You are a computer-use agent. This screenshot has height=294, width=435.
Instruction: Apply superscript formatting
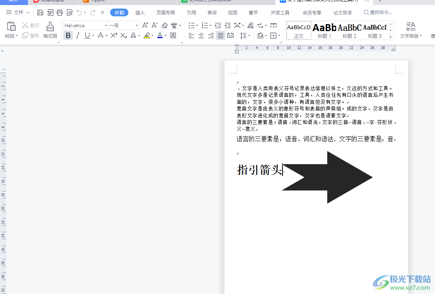point(114,36)
